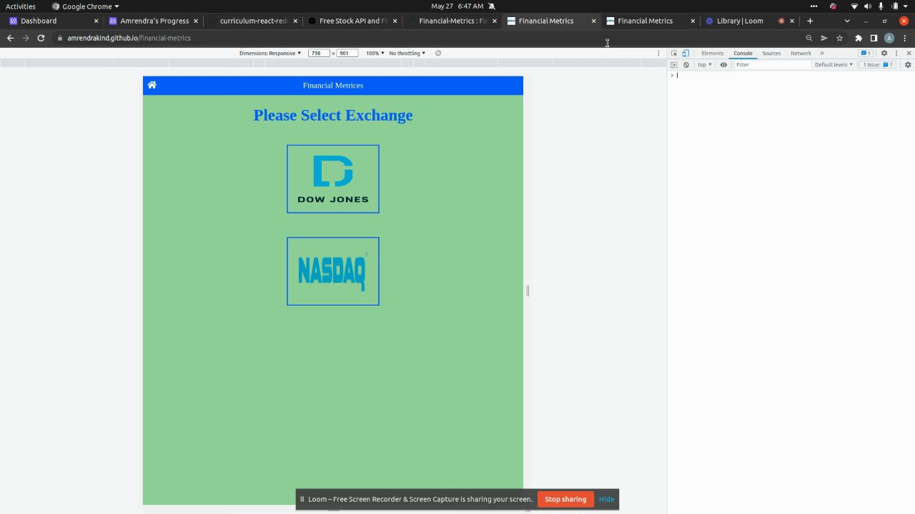Open the 100% zoom dropdown in device toolbar

pyautogui.click(x=375, y=53)
